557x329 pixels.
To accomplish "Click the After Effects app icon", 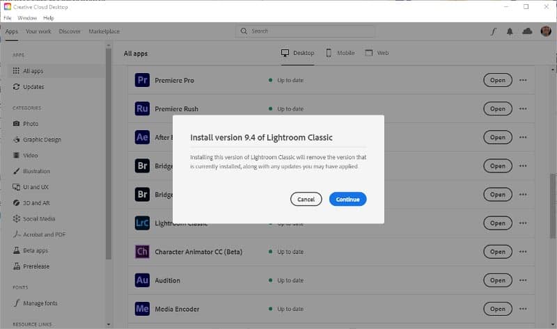I will point(142,137).
